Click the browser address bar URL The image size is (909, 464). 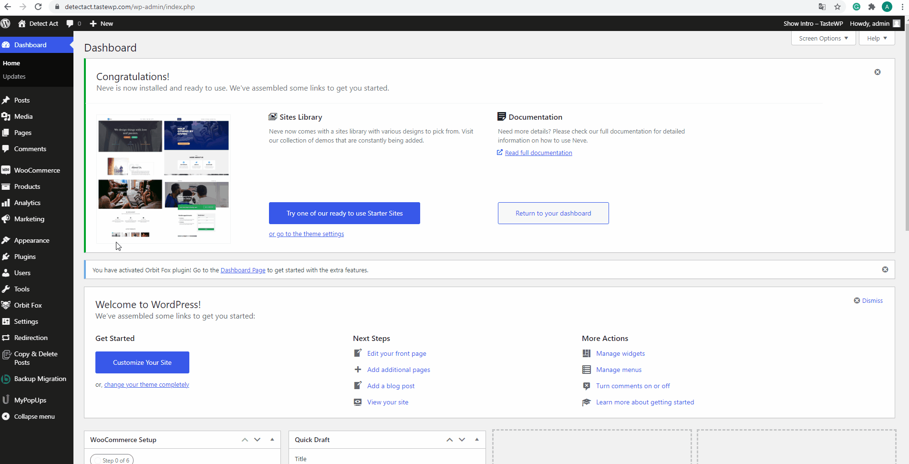point(130,7)
